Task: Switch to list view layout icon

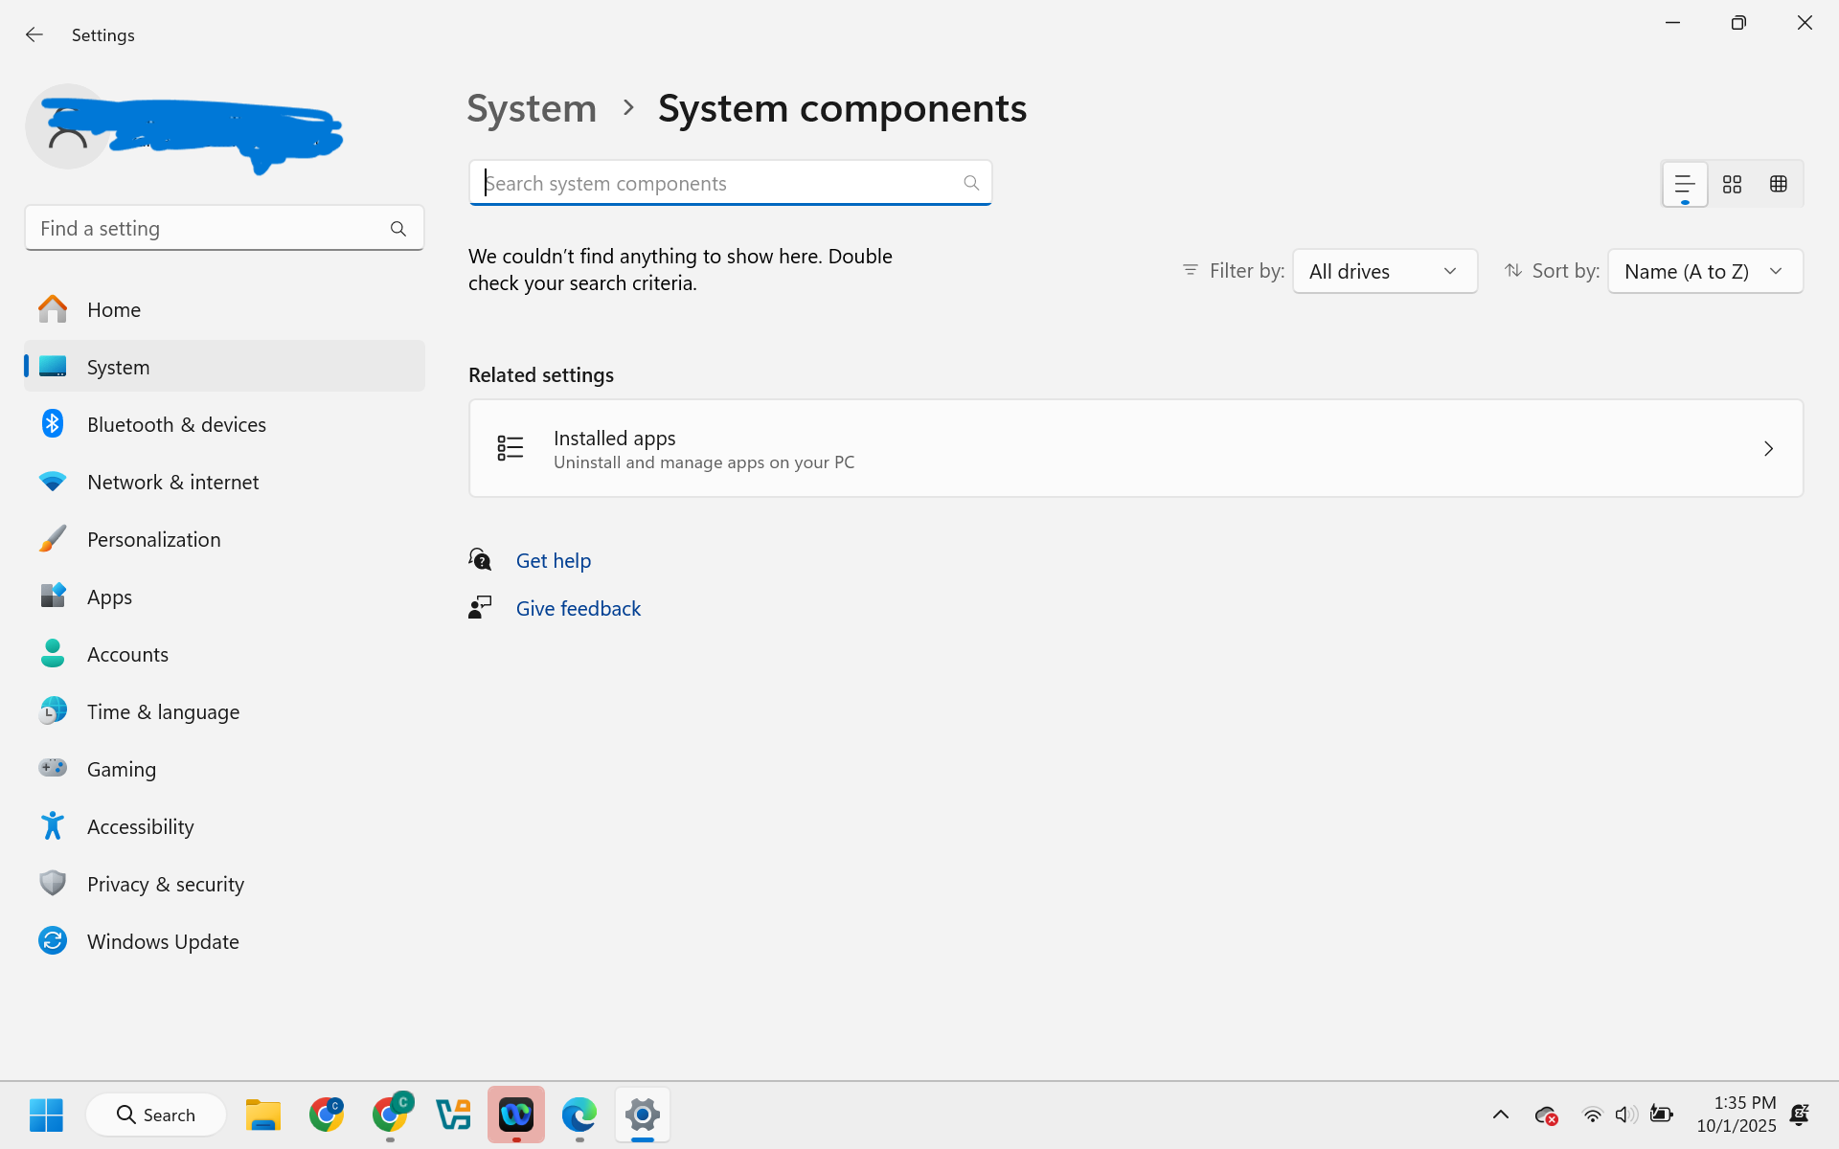Action: (1685, 184)
